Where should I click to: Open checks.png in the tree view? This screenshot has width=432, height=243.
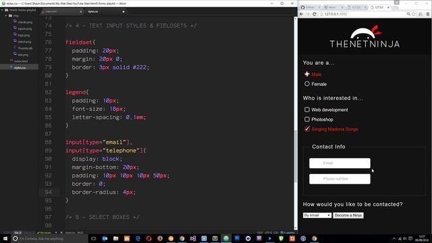coord(25,22)
